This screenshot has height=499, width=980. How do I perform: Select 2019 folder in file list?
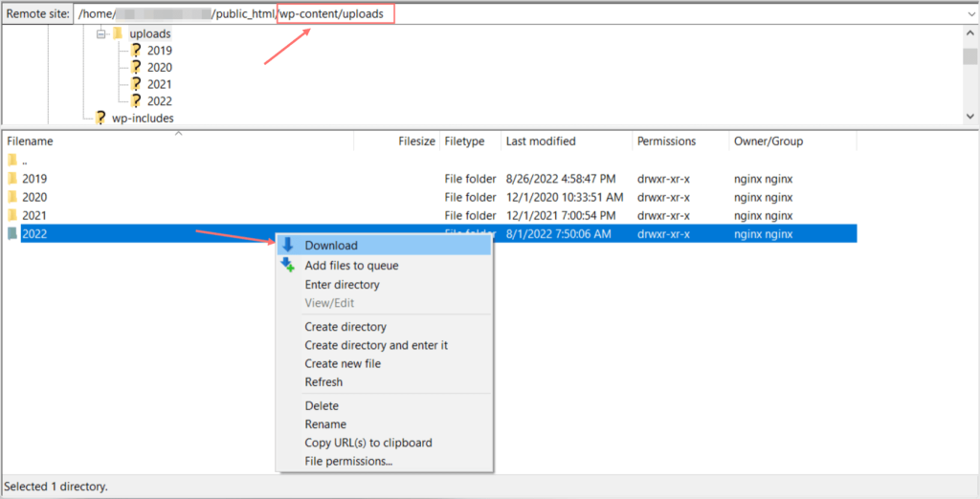pyautogui.click(x=430, y=180)
